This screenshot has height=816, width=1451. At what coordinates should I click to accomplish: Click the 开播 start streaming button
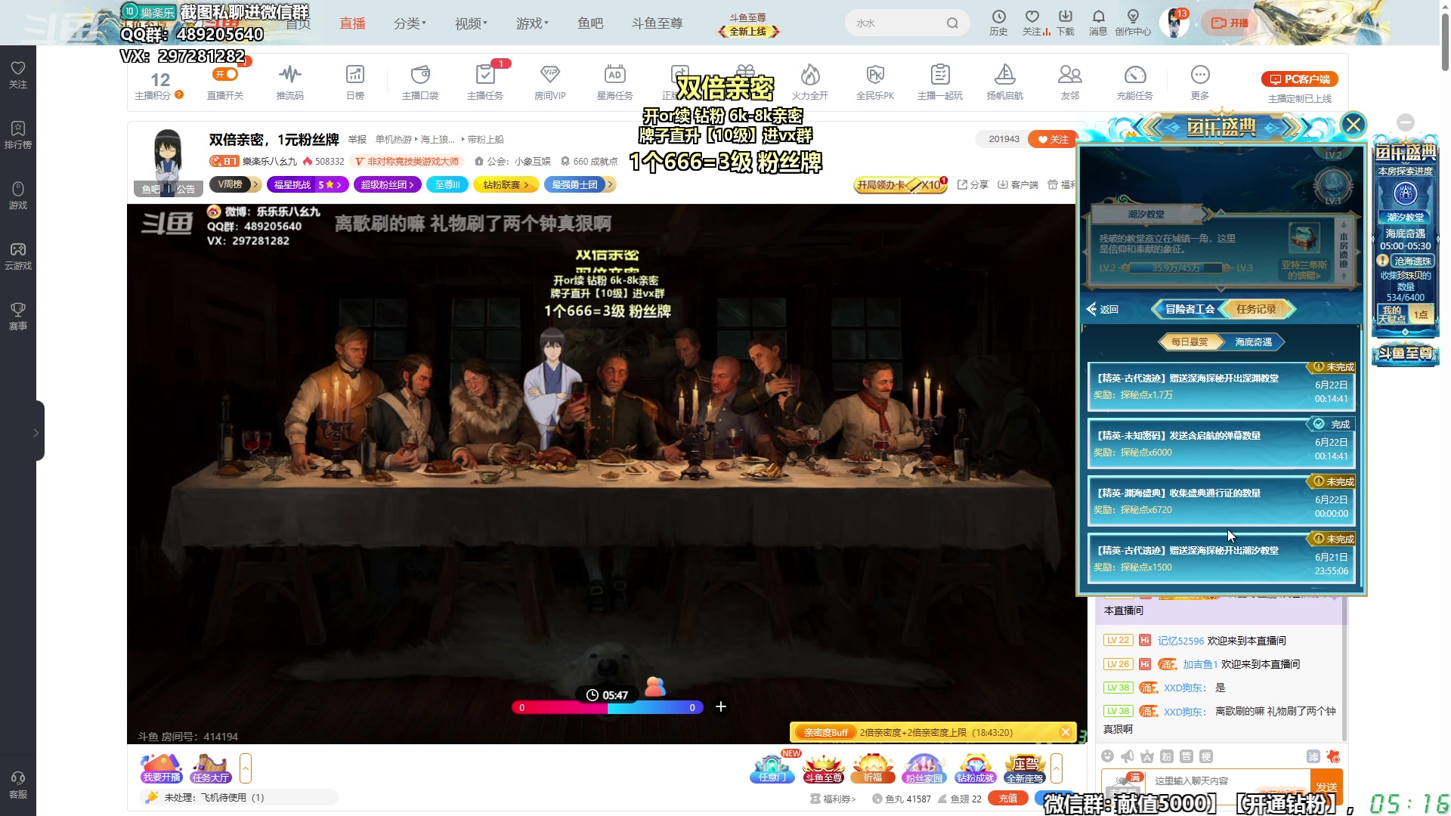pyautogui.click(x=1230, y=23)
